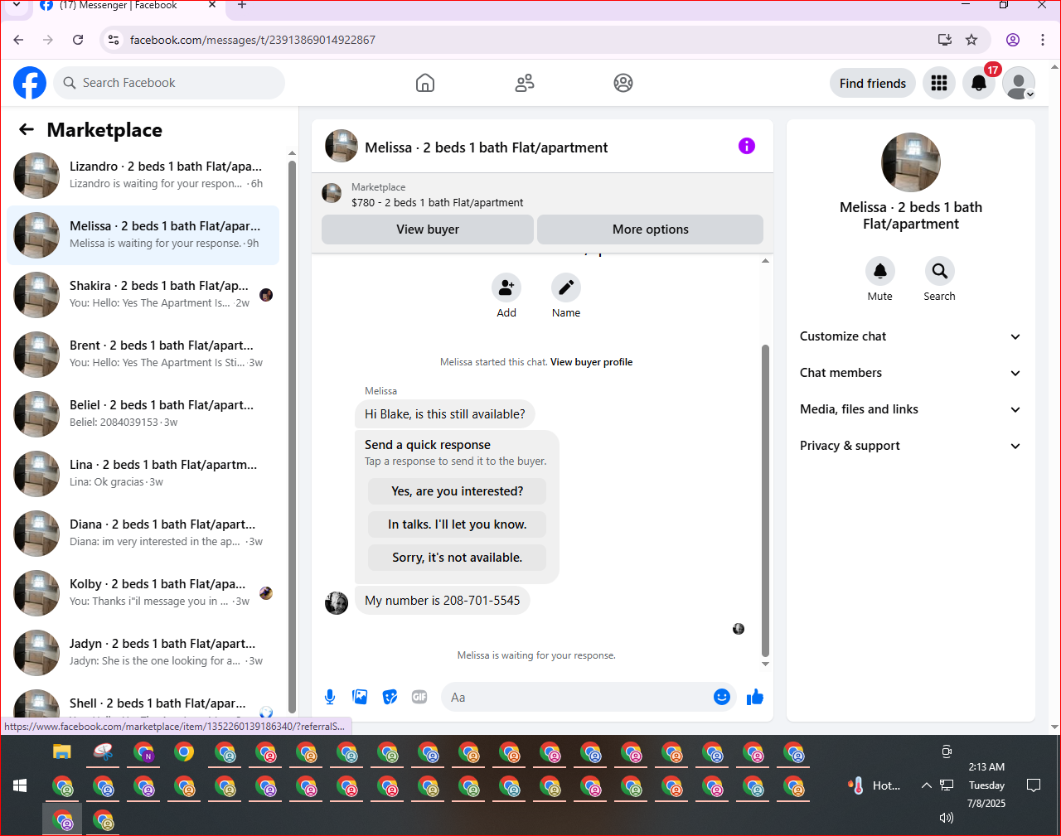Viewport: 1061px width, 836px height.
Task: Show hidden system tray icons
Action: tap(927, 785)
